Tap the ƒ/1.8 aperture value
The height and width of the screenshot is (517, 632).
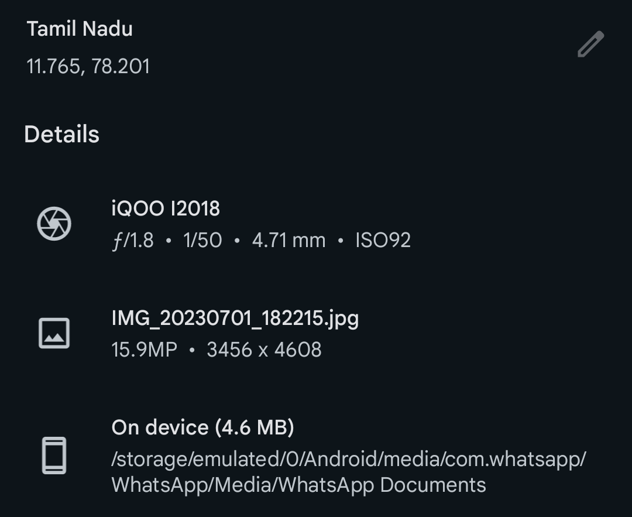(133, 241)
